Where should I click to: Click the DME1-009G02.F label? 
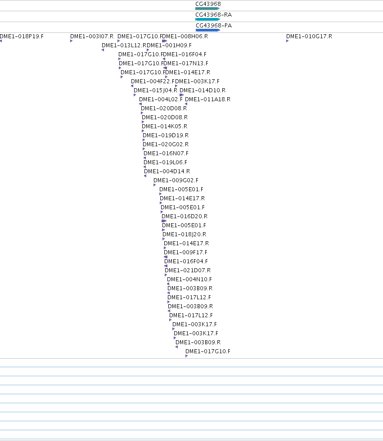(176, 180)
